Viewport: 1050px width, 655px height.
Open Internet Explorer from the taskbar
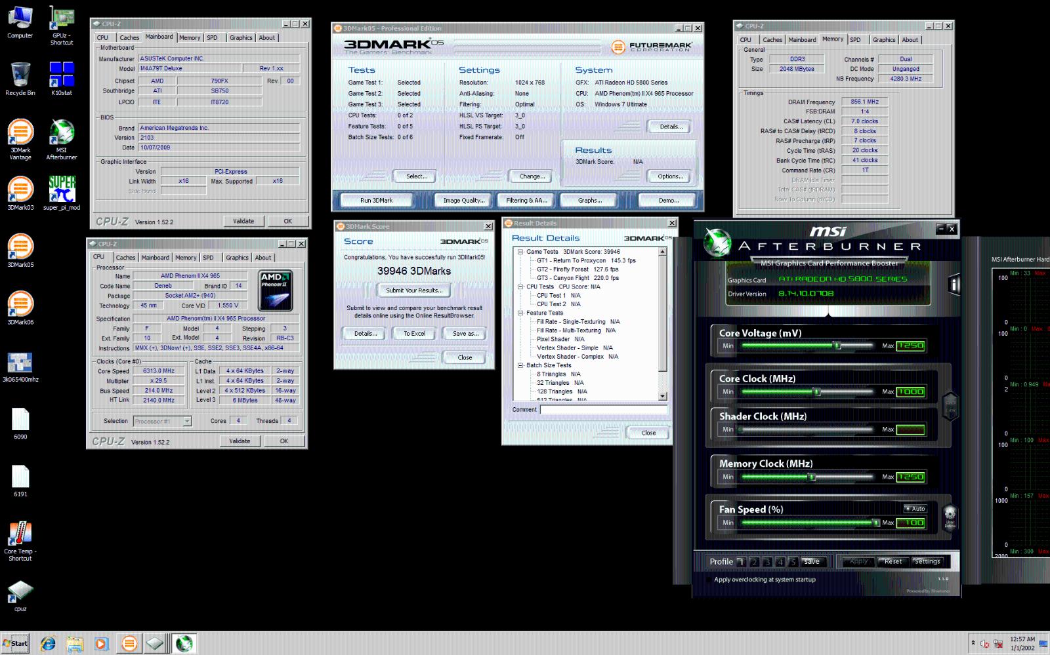click(48, 644)
